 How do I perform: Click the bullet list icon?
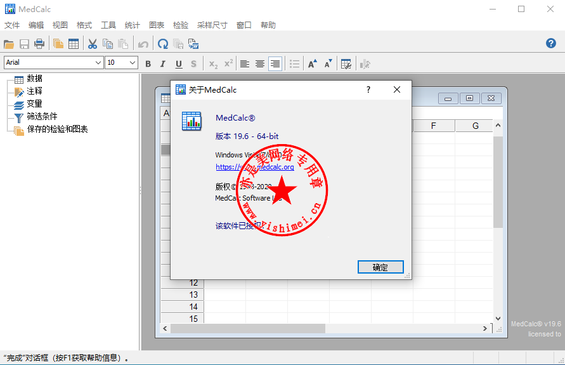click(294, 64)
